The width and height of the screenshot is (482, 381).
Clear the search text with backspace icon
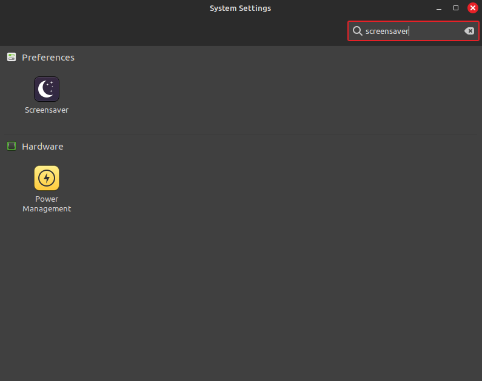click(x=469, y=31)
